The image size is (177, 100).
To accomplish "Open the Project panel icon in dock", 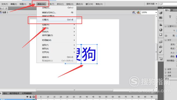I will tap(161, 59).
